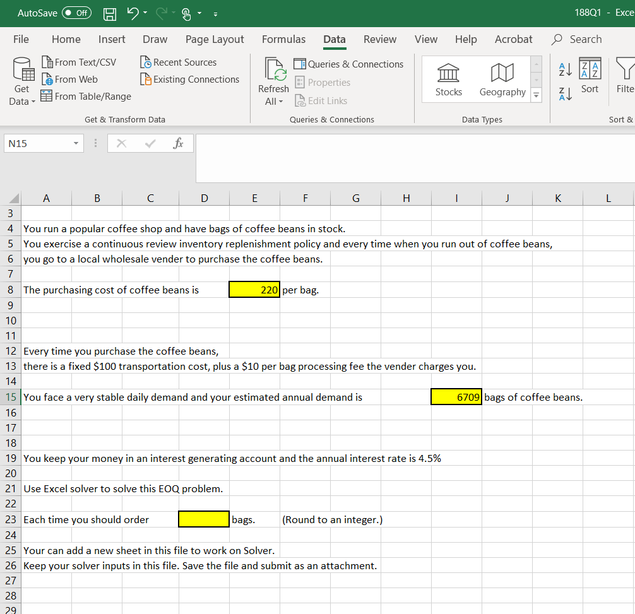
Task: Click the Insert Function fx button
Action: [x=178, y=143]
